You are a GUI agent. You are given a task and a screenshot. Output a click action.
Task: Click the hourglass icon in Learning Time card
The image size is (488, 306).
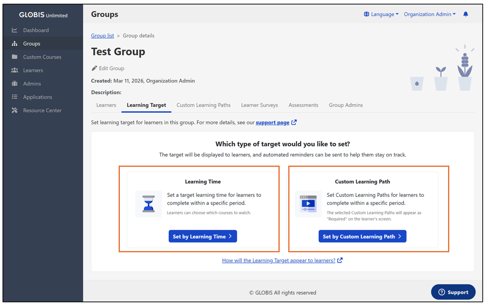pyautogui.click(x=148, y=204)
